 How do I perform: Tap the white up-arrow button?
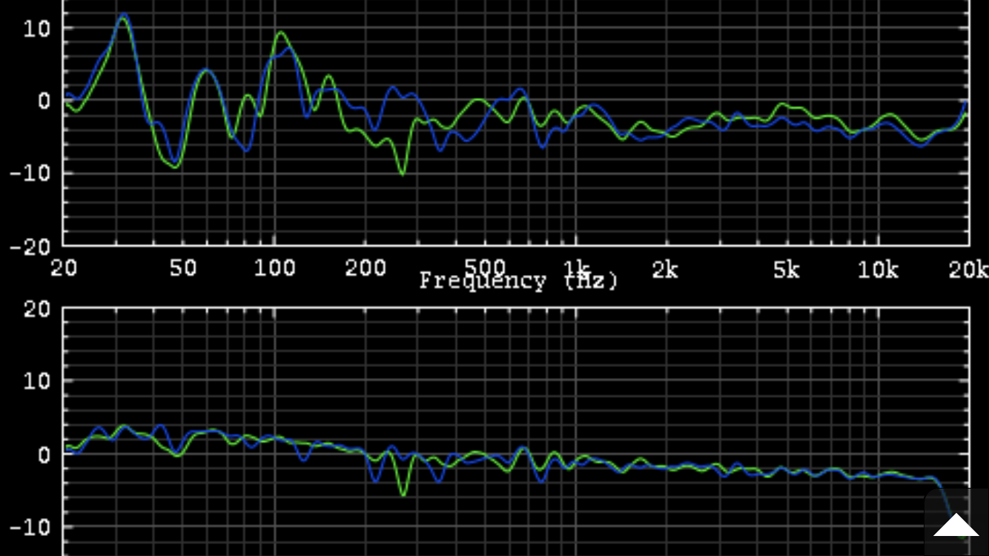[x=956, y=523]
